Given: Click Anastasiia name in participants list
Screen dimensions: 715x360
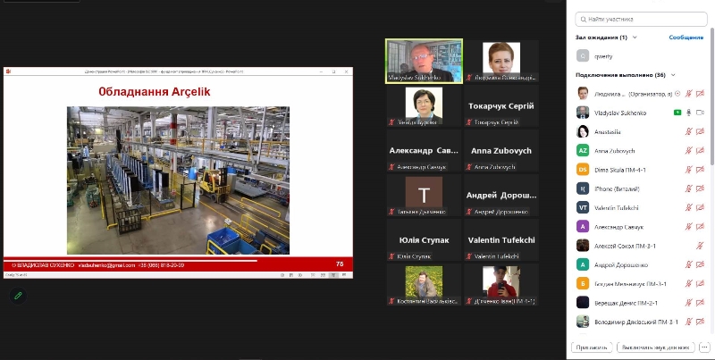Looking at the screenshot, I should tap(608, 131).
